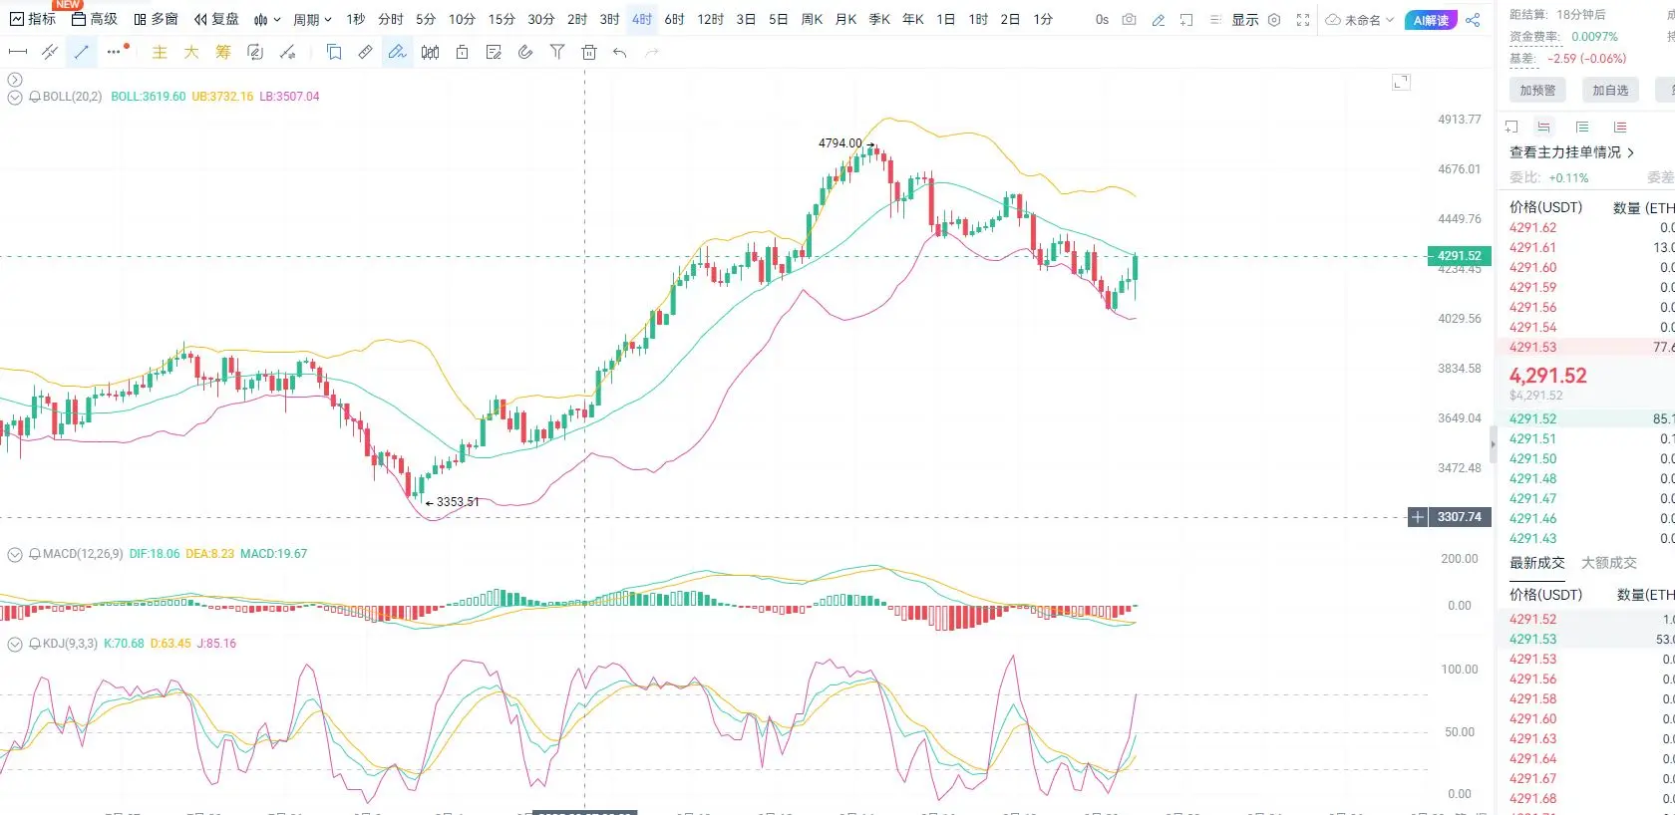The image size is (1675, 815).
Task: Click the candlestick pattern tool icon
Action: point(430,52)
